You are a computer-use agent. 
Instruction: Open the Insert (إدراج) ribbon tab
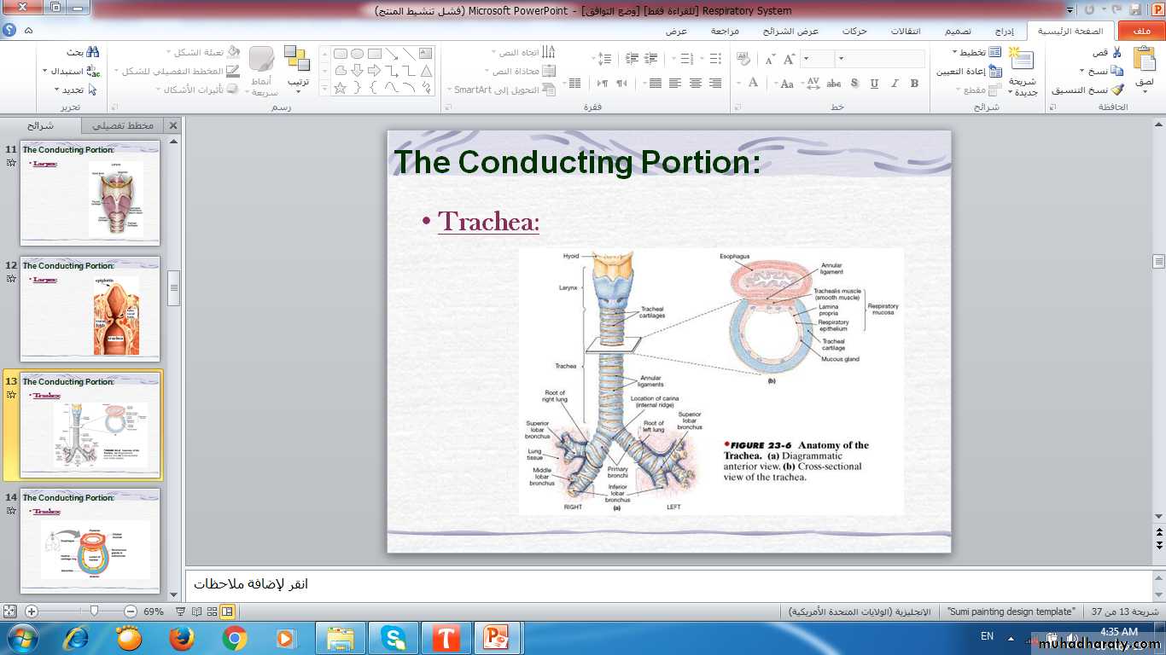pyautogui.click(x=1004, y=32)
